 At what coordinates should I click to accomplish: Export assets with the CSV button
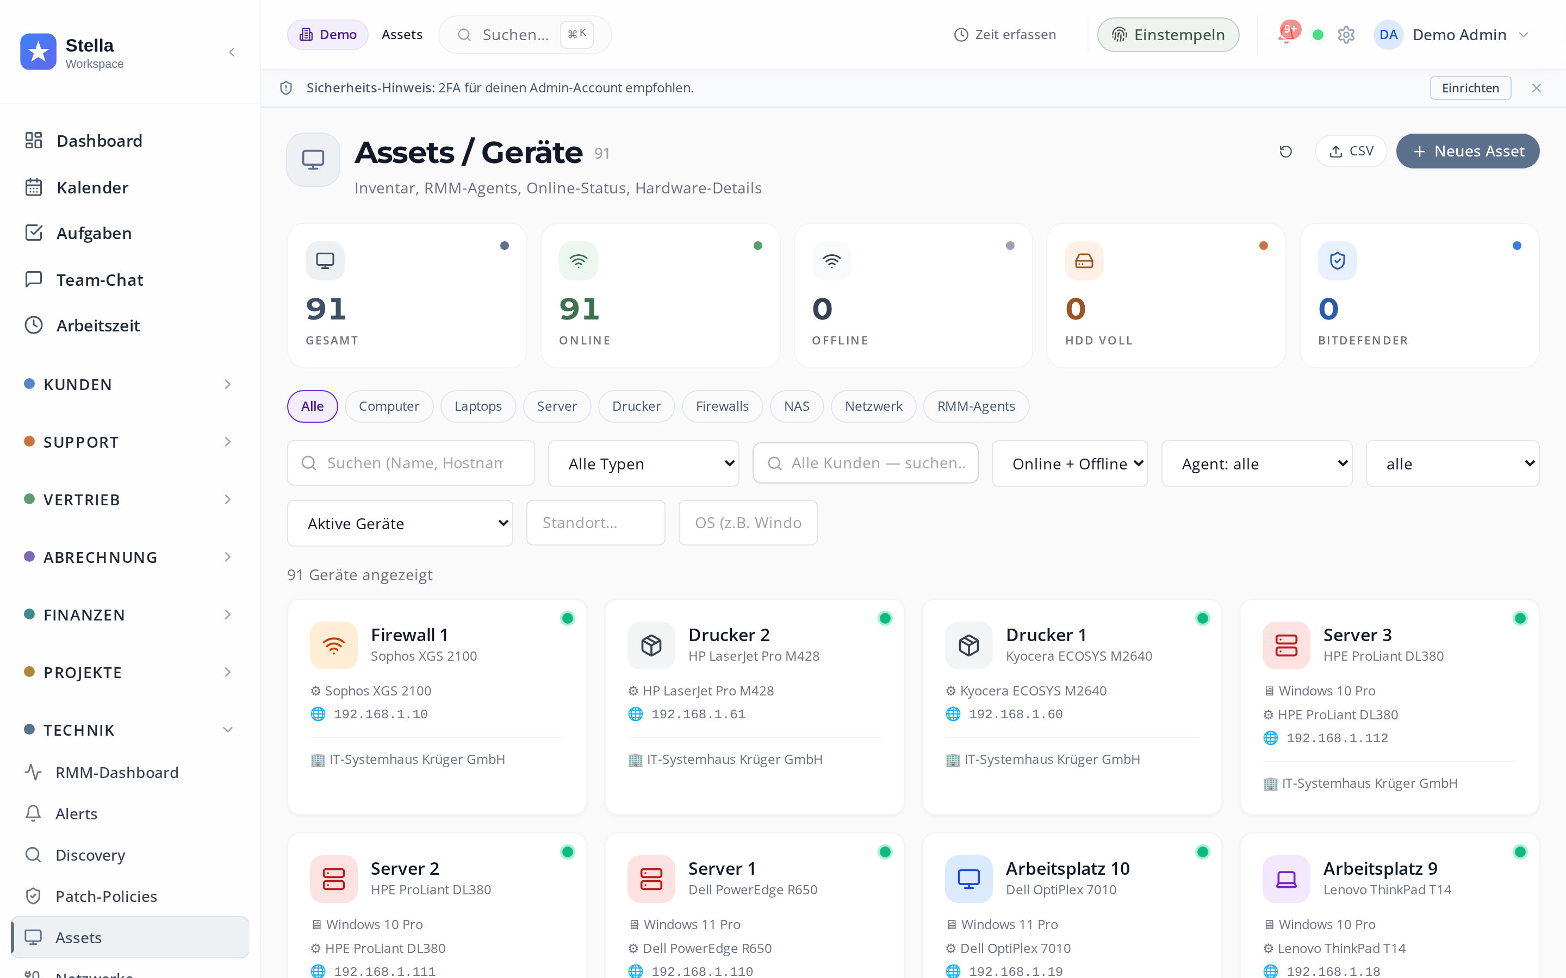coord(1351,152)
